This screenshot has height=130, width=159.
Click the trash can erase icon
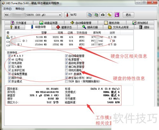pyautogui.click(x=141, y=27)
